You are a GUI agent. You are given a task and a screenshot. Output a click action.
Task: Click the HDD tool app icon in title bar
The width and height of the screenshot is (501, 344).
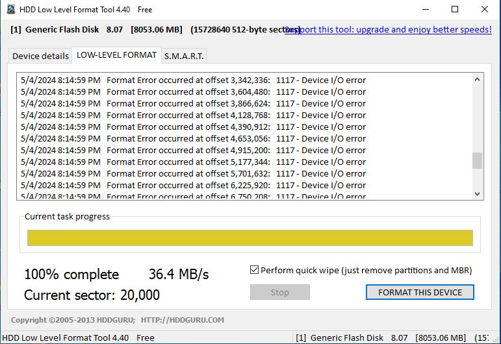pyautogui.click(x=11, y=9)
